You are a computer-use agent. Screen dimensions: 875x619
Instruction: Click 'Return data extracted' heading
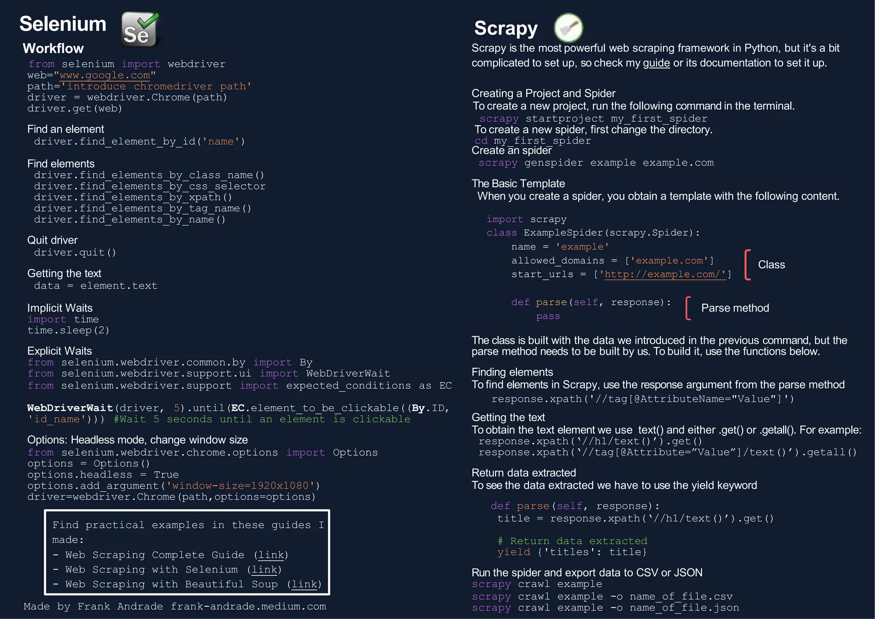pyautogui.click(x=524, y=473)
